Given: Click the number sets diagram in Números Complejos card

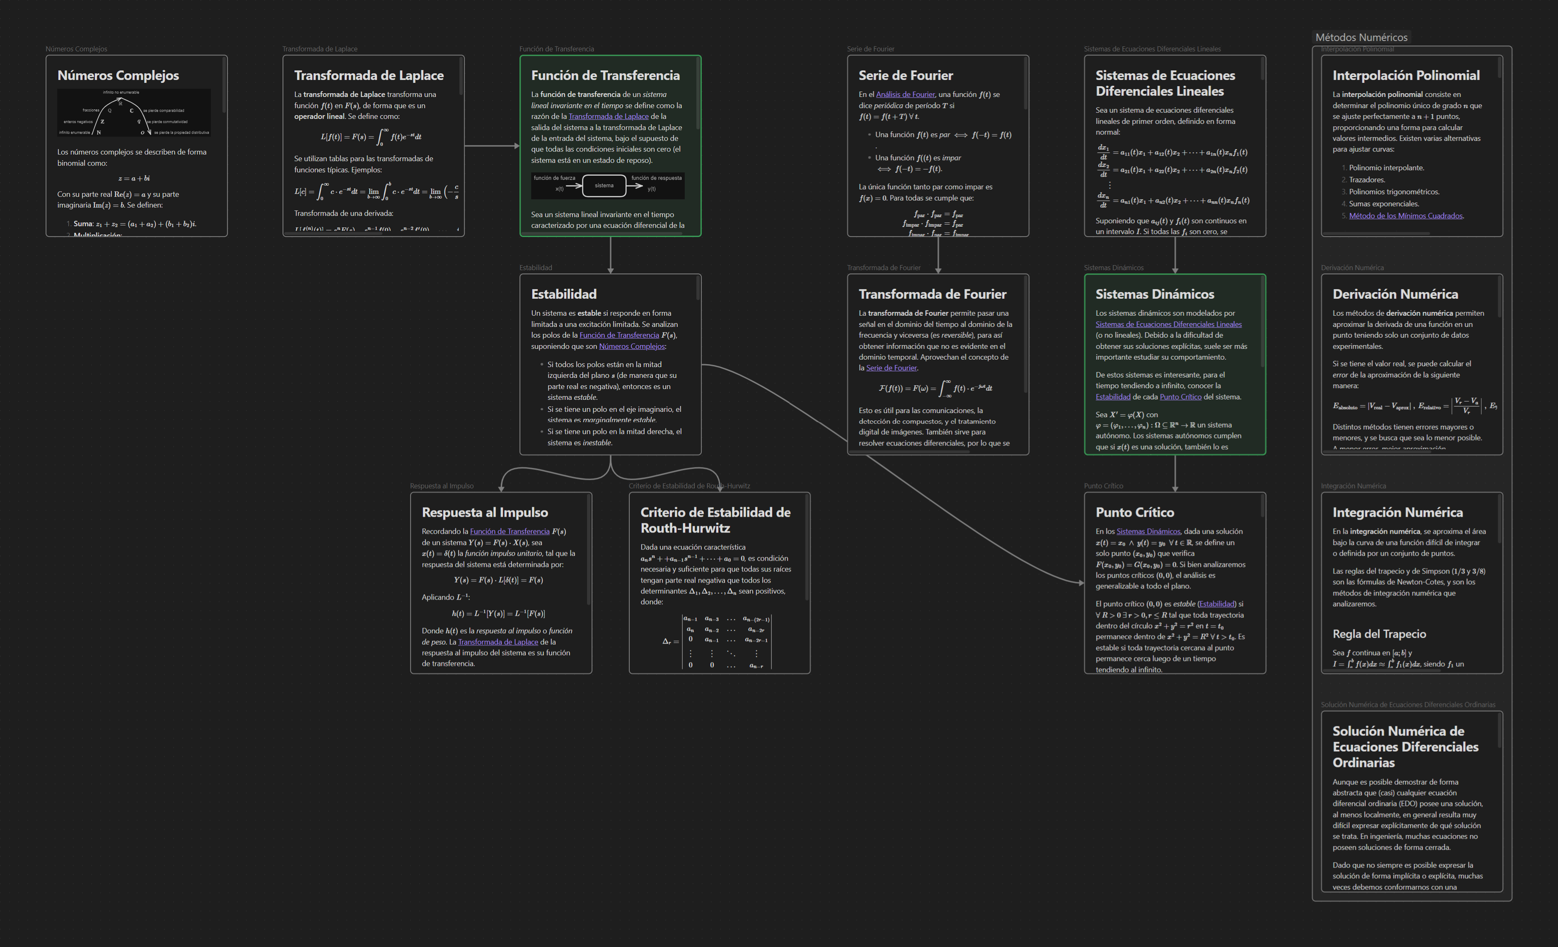Looking at the screenshot, I should coord(134,113).
